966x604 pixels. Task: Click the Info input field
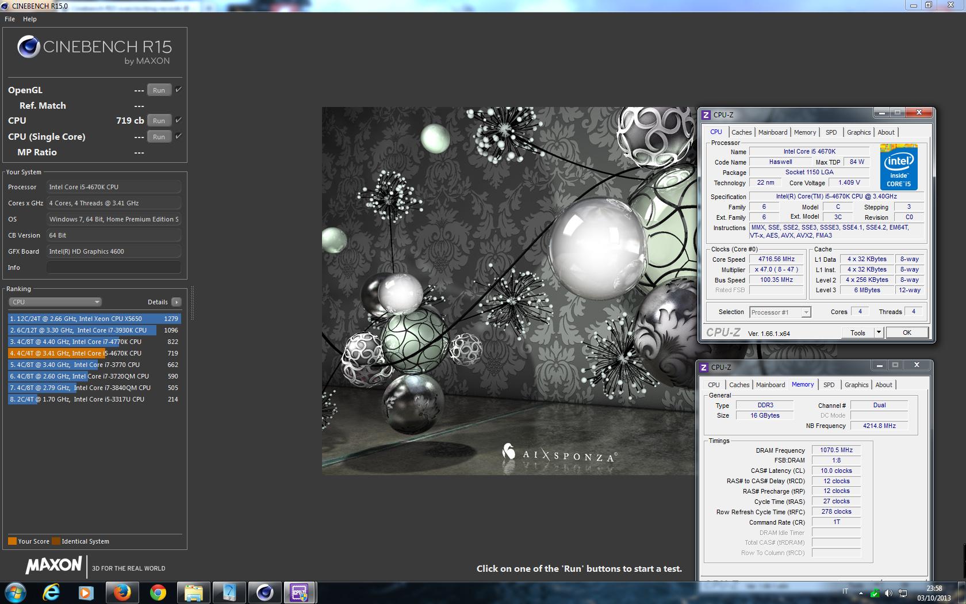[x=114, y=267]
